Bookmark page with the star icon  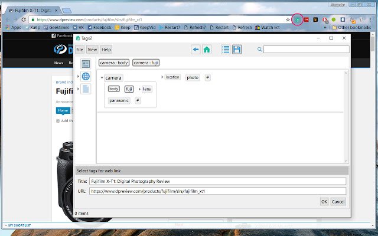coord(288,19)
